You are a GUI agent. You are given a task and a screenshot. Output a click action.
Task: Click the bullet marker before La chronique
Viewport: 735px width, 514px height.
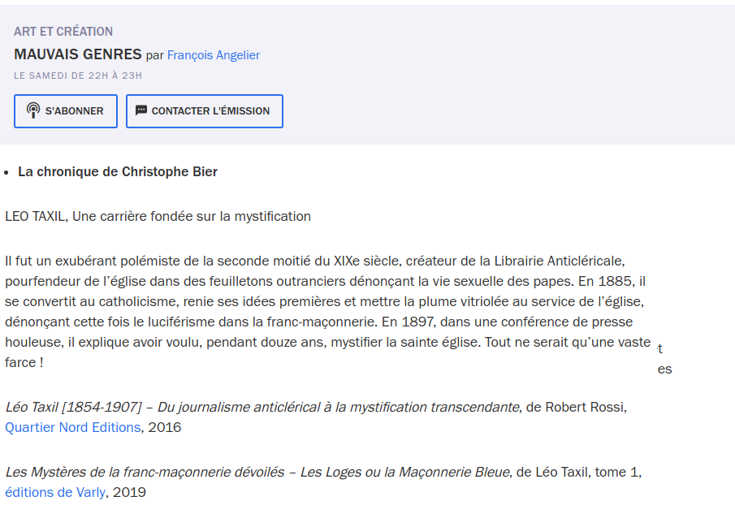click(x=6, y=173)
